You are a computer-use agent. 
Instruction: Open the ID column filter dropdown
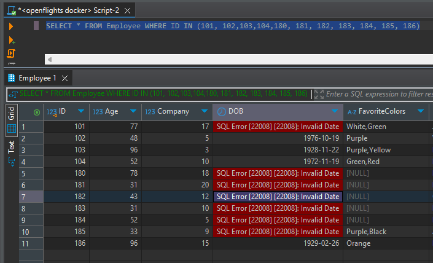point(81,112)
